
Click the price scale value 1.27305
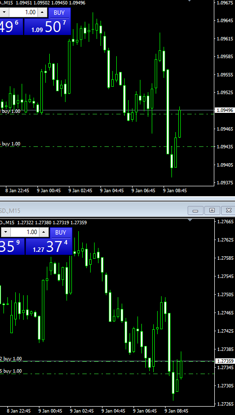click(x=225, y=386)
